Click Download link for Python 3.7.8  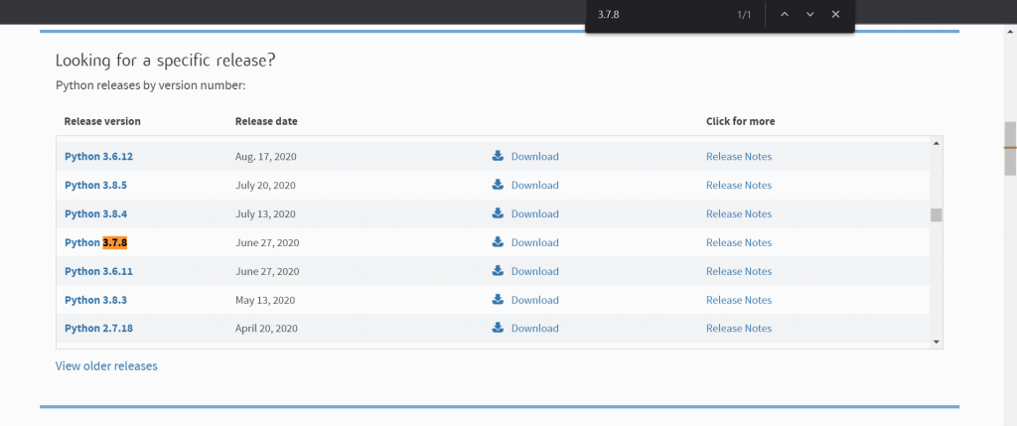(x=535, y=242)
